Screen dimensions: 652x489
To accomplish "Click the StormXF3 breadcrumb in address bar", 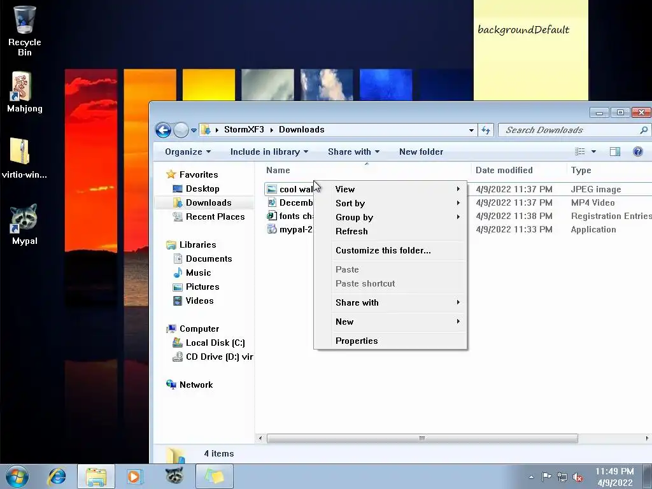I will [x=244, y=130].
